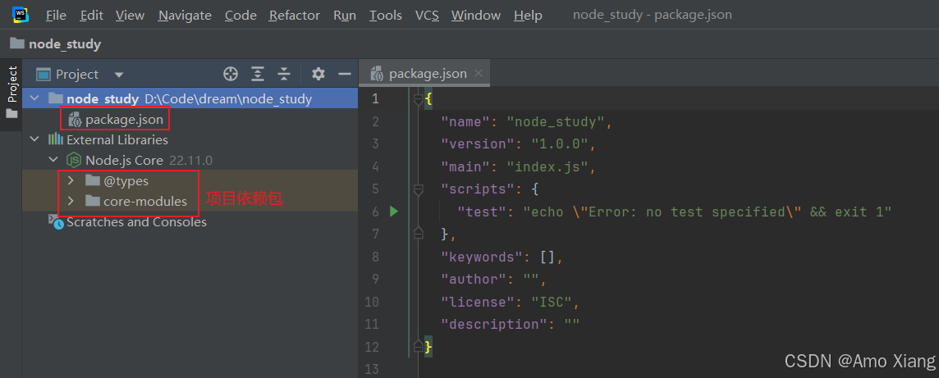Open the Run menu
Screen dimensions: 939x378
tap(345, 16)
